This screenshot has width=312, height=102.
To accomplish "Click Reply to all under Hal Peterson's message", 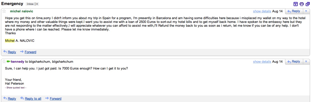I will [33, 98].
